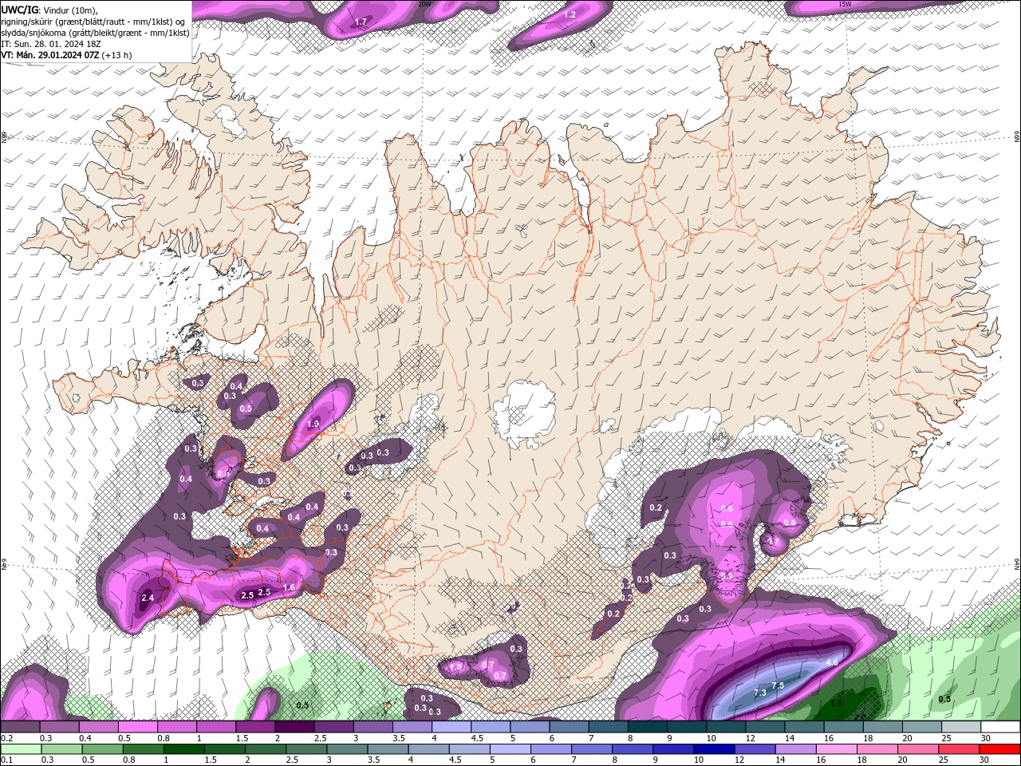Click the header title 'UWC/IG: Vindur (10m),'

tap(49, 10)
